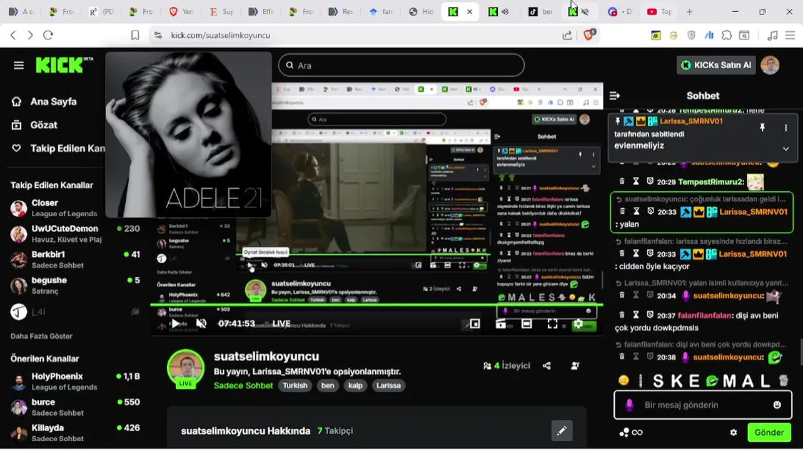Select the Larissa tag
Image resolution: width=803 pixels, height=450 pixels.
(388, 386)
